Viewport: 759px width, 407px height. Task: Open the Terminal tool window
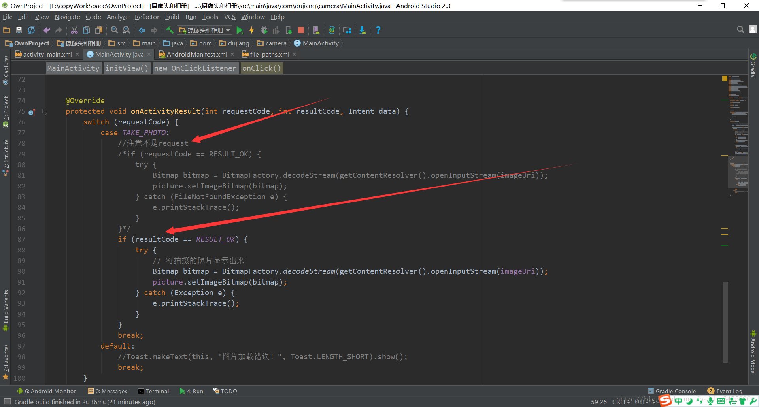(x=153, y=391)
